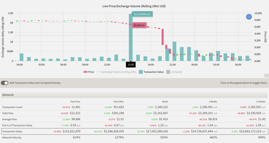Switch off Transaction Value and 1st Spend overlay
Viewport: 269px width, 143px height.
[x=5, y=83]
